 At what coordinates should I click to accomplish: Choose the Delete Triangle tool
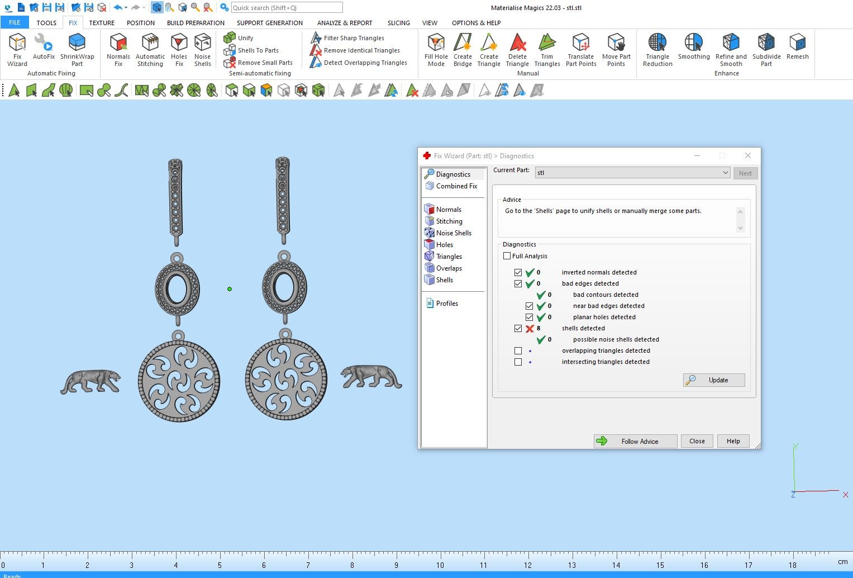click(517, 49)
